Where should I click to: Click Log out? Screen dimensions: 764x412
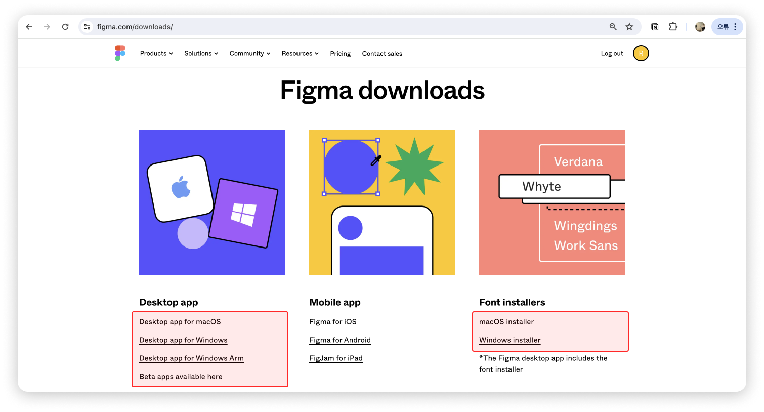coord(612,53)
